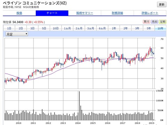Select the 5年 chart period

(x=149, y=28)
